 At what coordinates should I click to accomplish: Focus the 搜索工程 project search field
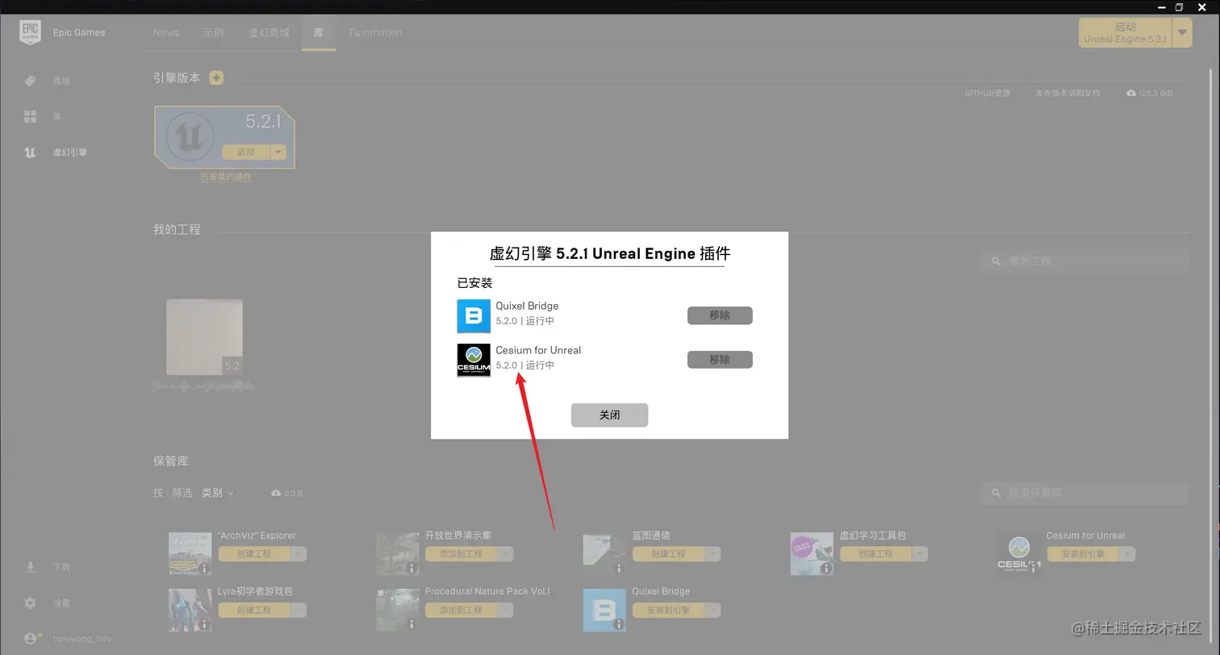tap(1085, 261)
